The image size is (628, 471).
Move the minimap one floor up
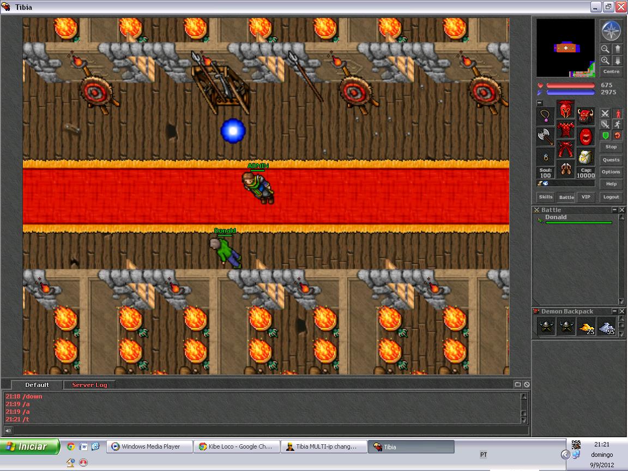(617, 49)
